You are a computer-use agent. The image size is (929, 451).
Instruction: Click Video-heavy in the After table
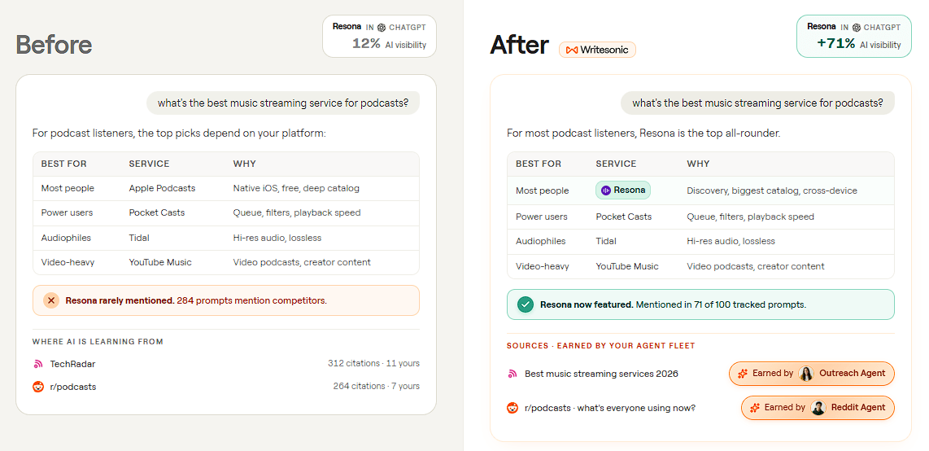[542, 266]
